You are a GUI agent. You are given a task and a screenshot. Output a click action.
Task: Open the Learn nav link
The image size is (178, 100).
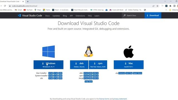97,16
